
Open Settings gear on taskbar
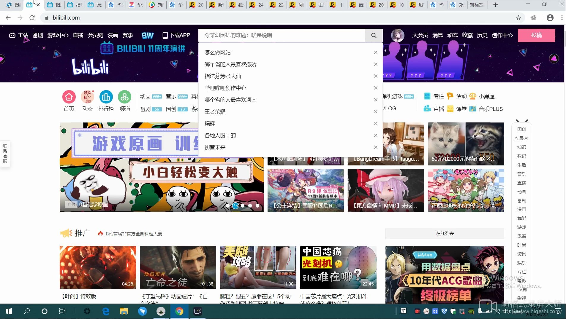coord(87,311)
